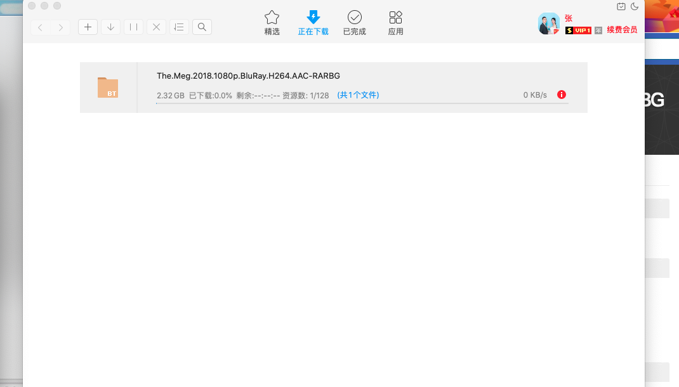Toggle dark mode with moon icon

click(634, 6)
